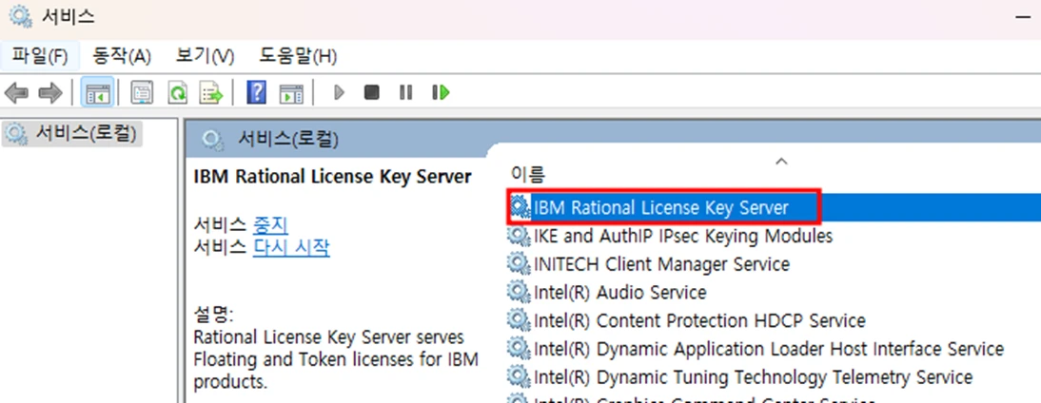Toggle the show/hide action pane icon
Image resolution: width=1041 pixels, height=403 pixels.
coord(291,93)
